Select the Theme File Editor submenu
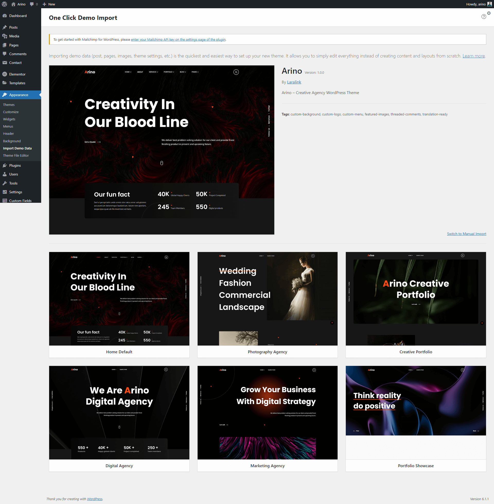Image resolution: width=494 pixels, height=504 pixels. click(16, 156)
